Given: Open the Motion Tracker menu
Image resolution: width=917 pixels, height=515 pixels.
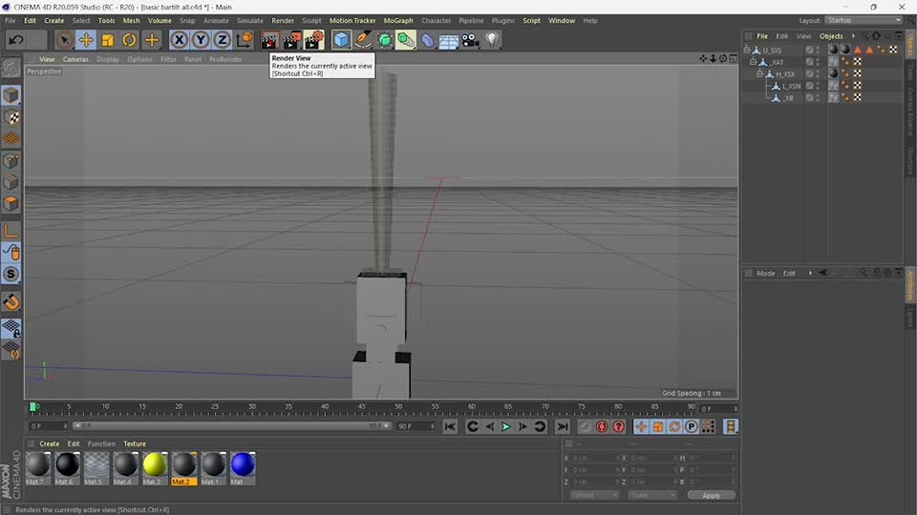Looking at the screenshot, I should 352,20.
